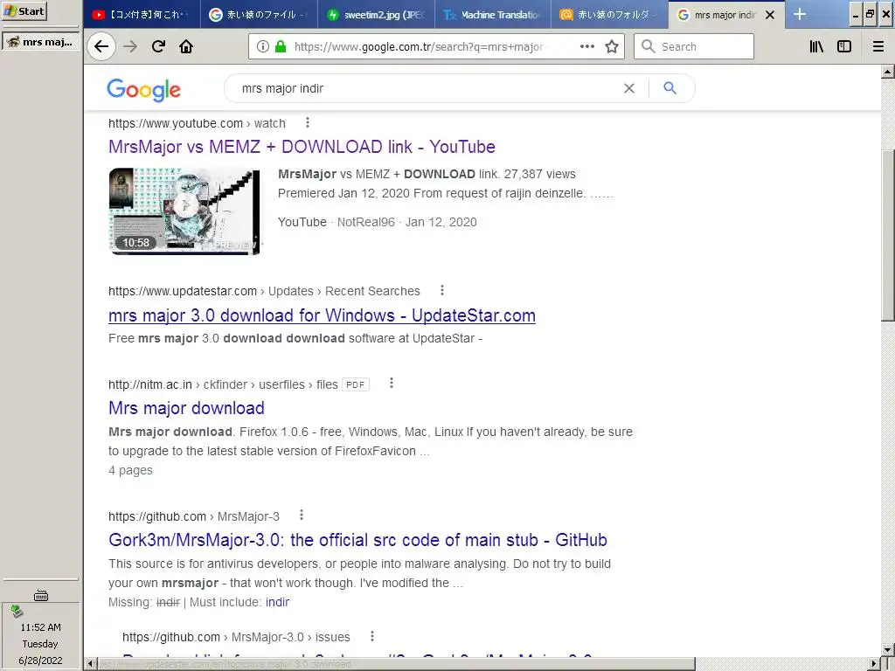The height and width of the screenshot is (671, 895).
Task: Click the browser Back arrow button
Action: tap(101, 46)
